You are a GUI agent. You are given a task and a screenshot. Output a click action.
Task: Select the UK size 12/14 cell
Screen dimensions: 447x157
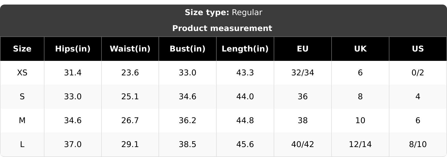click(x=360, y=144)
